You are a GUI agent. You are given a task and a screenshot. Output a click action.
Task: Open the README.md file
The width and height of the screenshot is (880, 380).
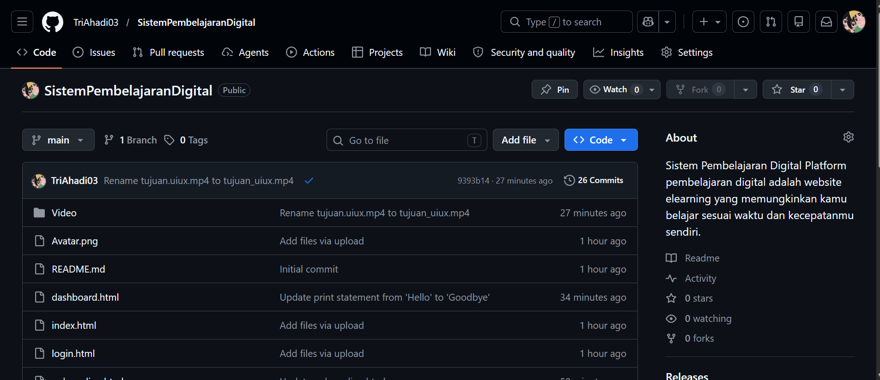[x=79, y=269]
